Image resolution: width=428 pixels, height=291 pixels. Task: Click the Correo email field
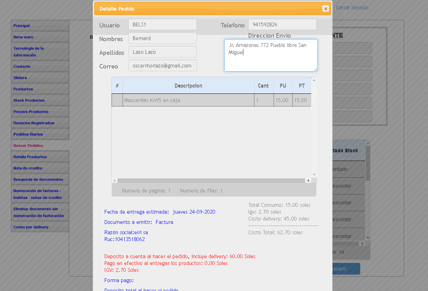[162, 66]
